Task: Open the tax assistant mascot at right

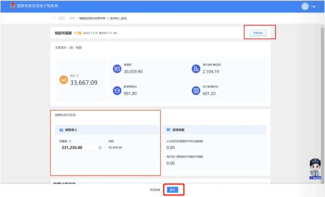Action: click(315, 168)
